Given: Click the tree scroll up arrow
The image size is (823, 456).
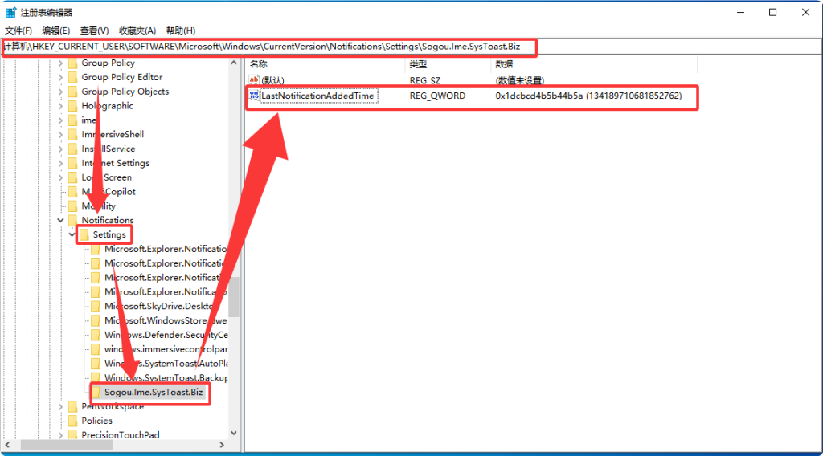Looking at the screenshot, I should click(x=234, y=63).
